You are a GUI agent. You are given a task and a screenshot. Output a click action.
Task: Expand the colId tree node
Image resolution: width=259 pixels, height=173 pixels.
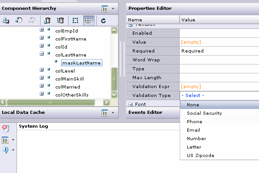pyautogui.click(x=41, y=46)
